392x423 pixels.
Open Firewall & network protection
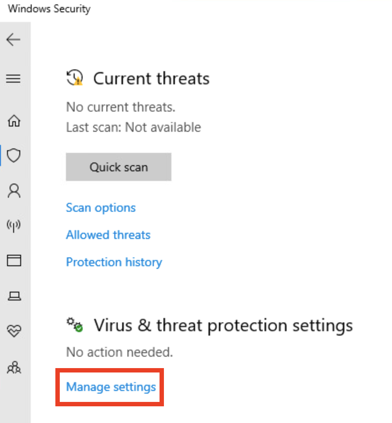click(14, 226)
